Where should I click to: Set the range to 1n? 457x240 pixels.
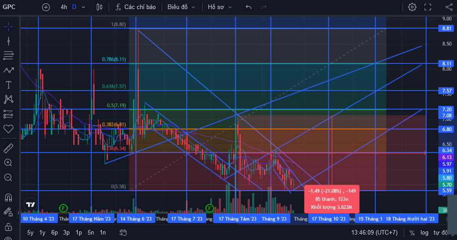click(x=103, y=232)
